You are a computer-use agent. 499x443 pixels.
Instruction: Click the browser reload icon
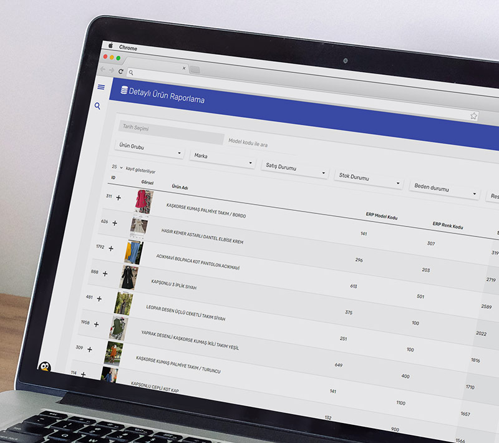[x=120, y=71]
